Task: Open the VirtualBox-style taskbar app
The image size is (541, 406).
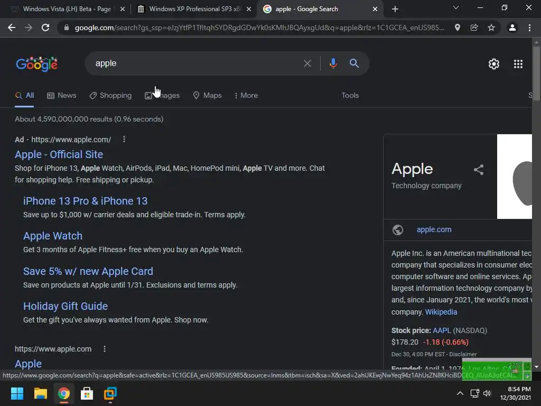Action: pos(110,393)
